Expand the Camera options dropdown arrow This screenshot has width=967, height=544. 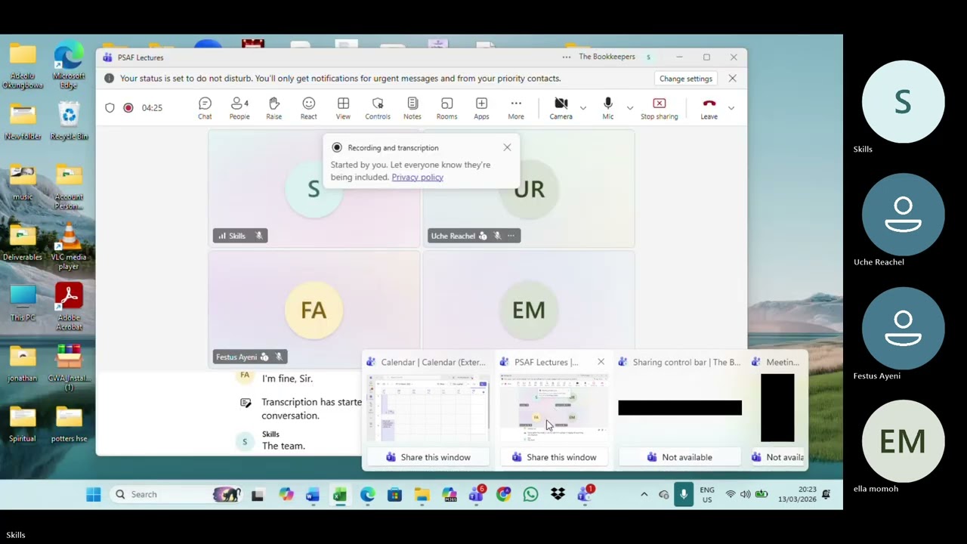click(582, 108)
